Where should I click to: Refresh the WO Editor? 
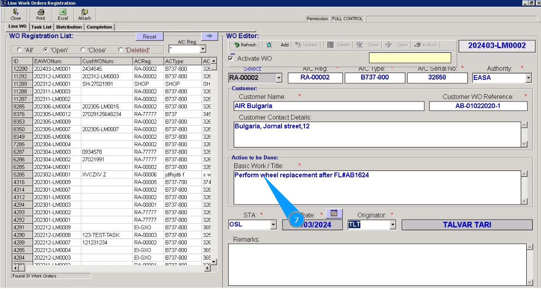[x=245, y=45]
